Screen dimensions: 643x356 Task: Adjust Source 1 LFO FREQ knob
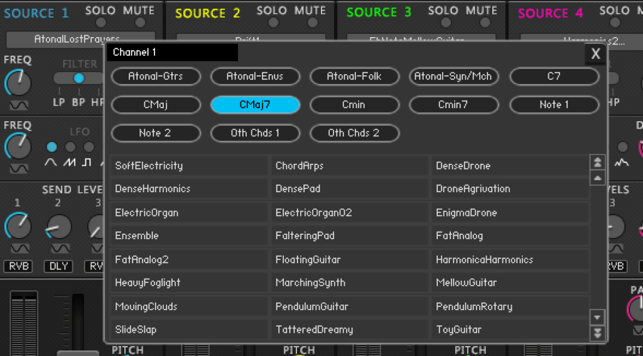(x=18, y=146)
